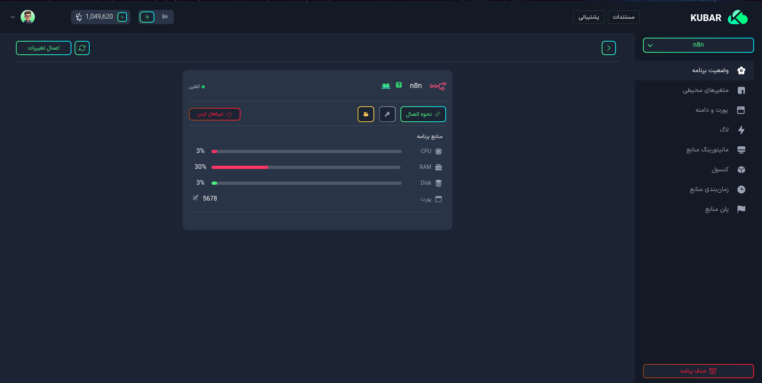Click the Disk stack icon
The width and height of the screenshot is (762, 383).
(439, 183)
